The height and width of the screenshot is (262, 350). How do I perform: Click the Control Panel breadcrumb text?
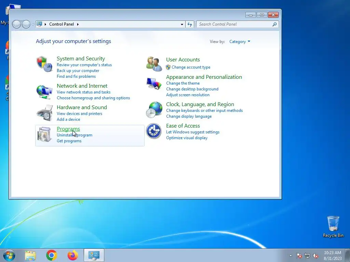click(62, 24)
